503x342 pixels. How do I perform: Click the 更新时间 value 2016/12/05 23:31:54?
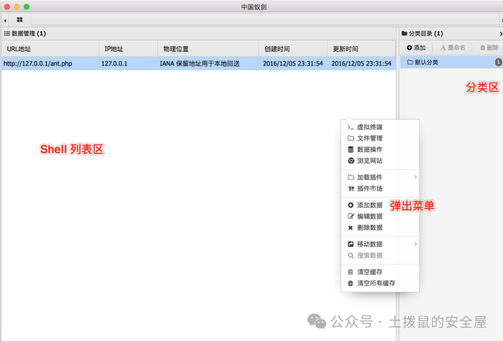coord(361,63)
